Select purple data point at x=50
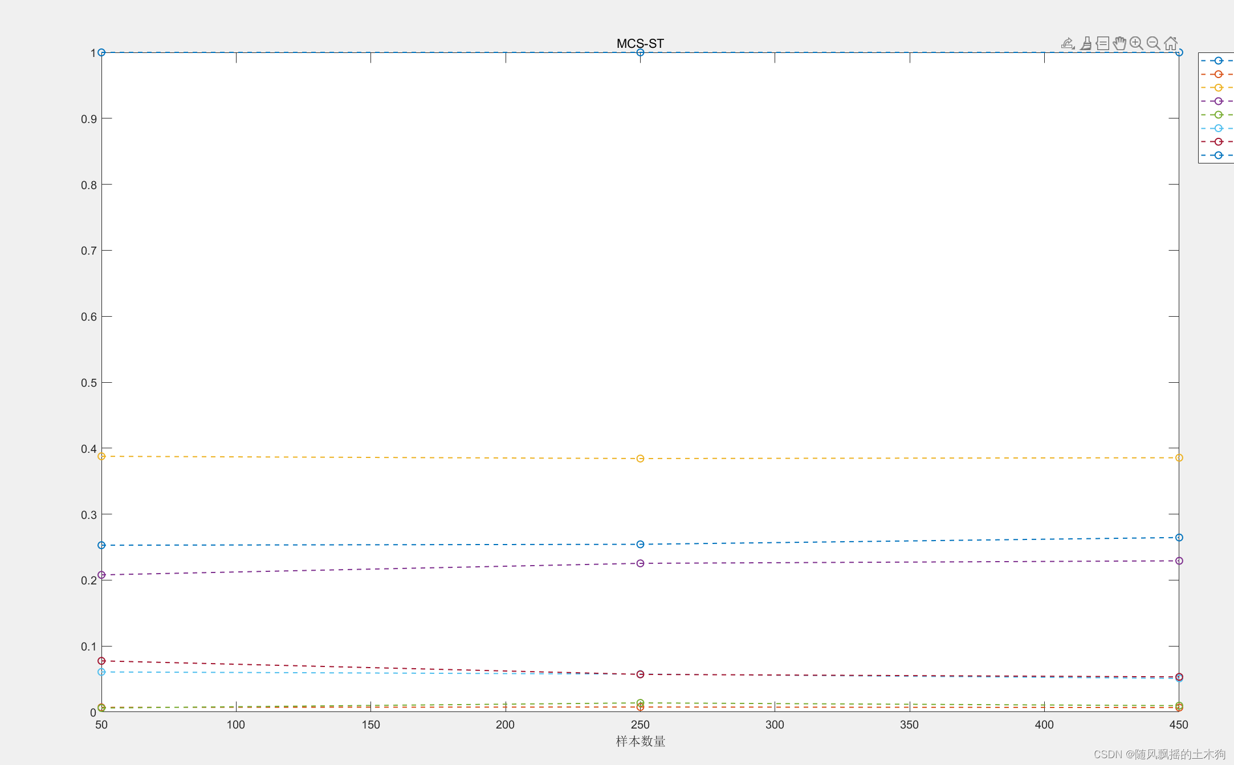 [x=101, y=575]
